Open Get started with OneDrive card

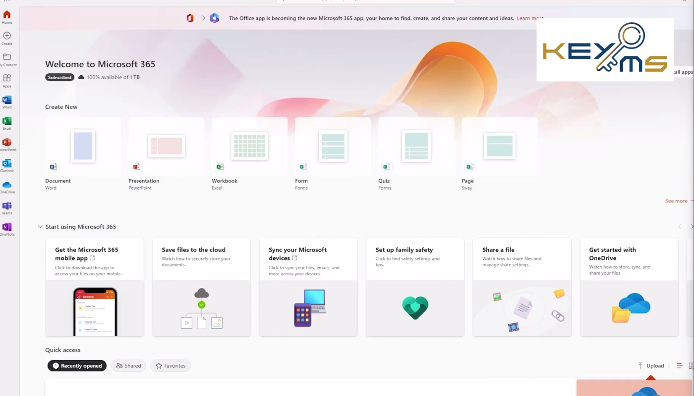629,287
